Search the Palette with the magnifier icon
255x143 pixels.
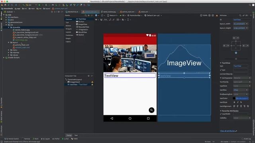86,15
